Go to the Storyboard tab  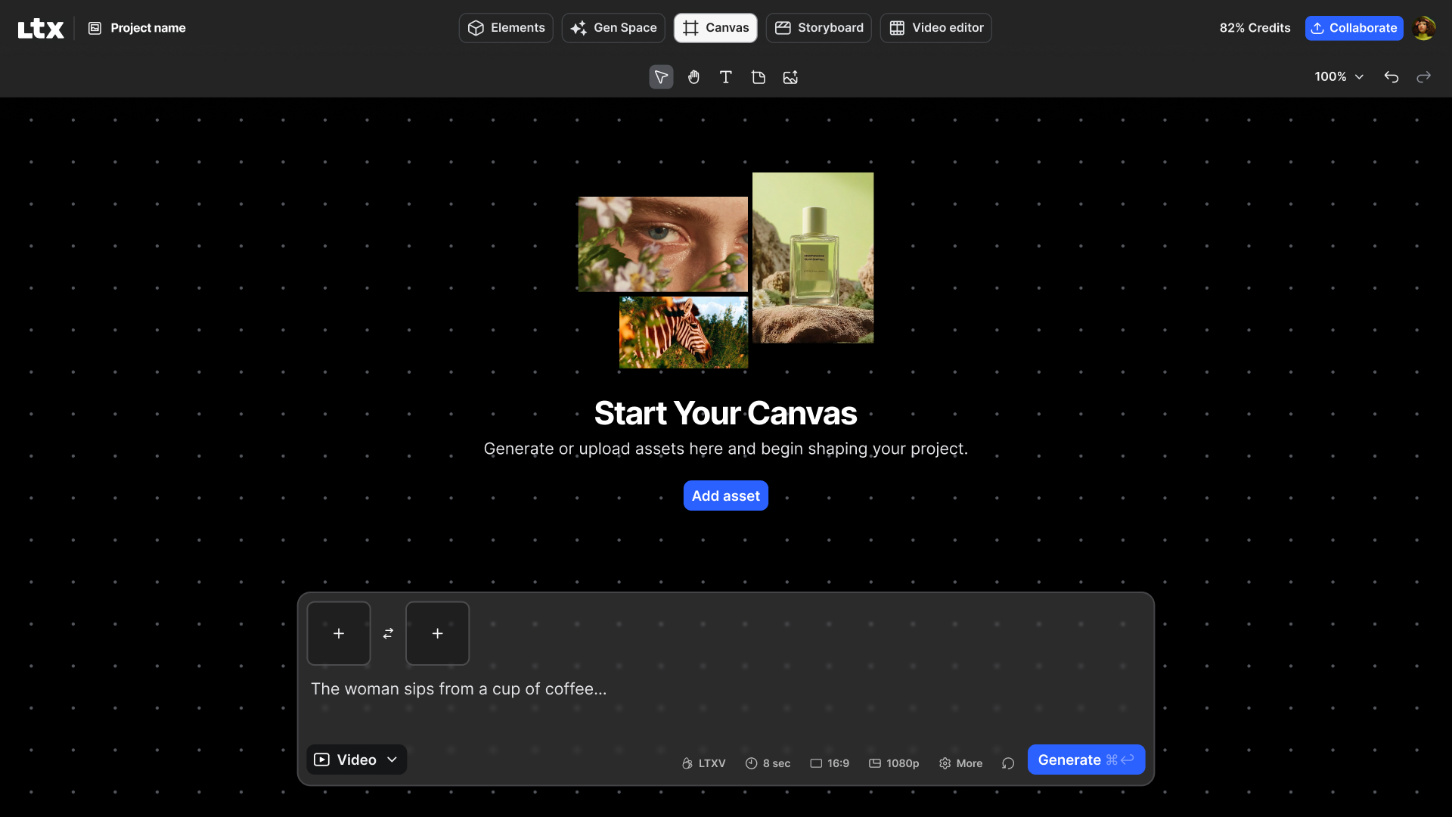819,28
